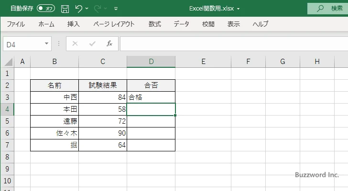
Task: Switch to the 表示 tab
Action: tap(233, 24)
